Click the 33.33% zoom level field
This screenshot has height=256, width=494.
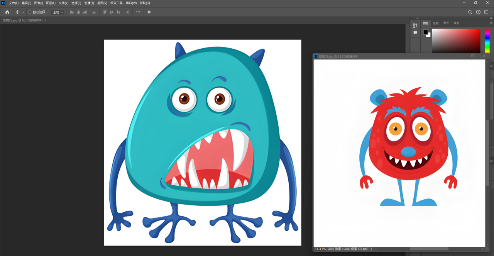[320, 249]
